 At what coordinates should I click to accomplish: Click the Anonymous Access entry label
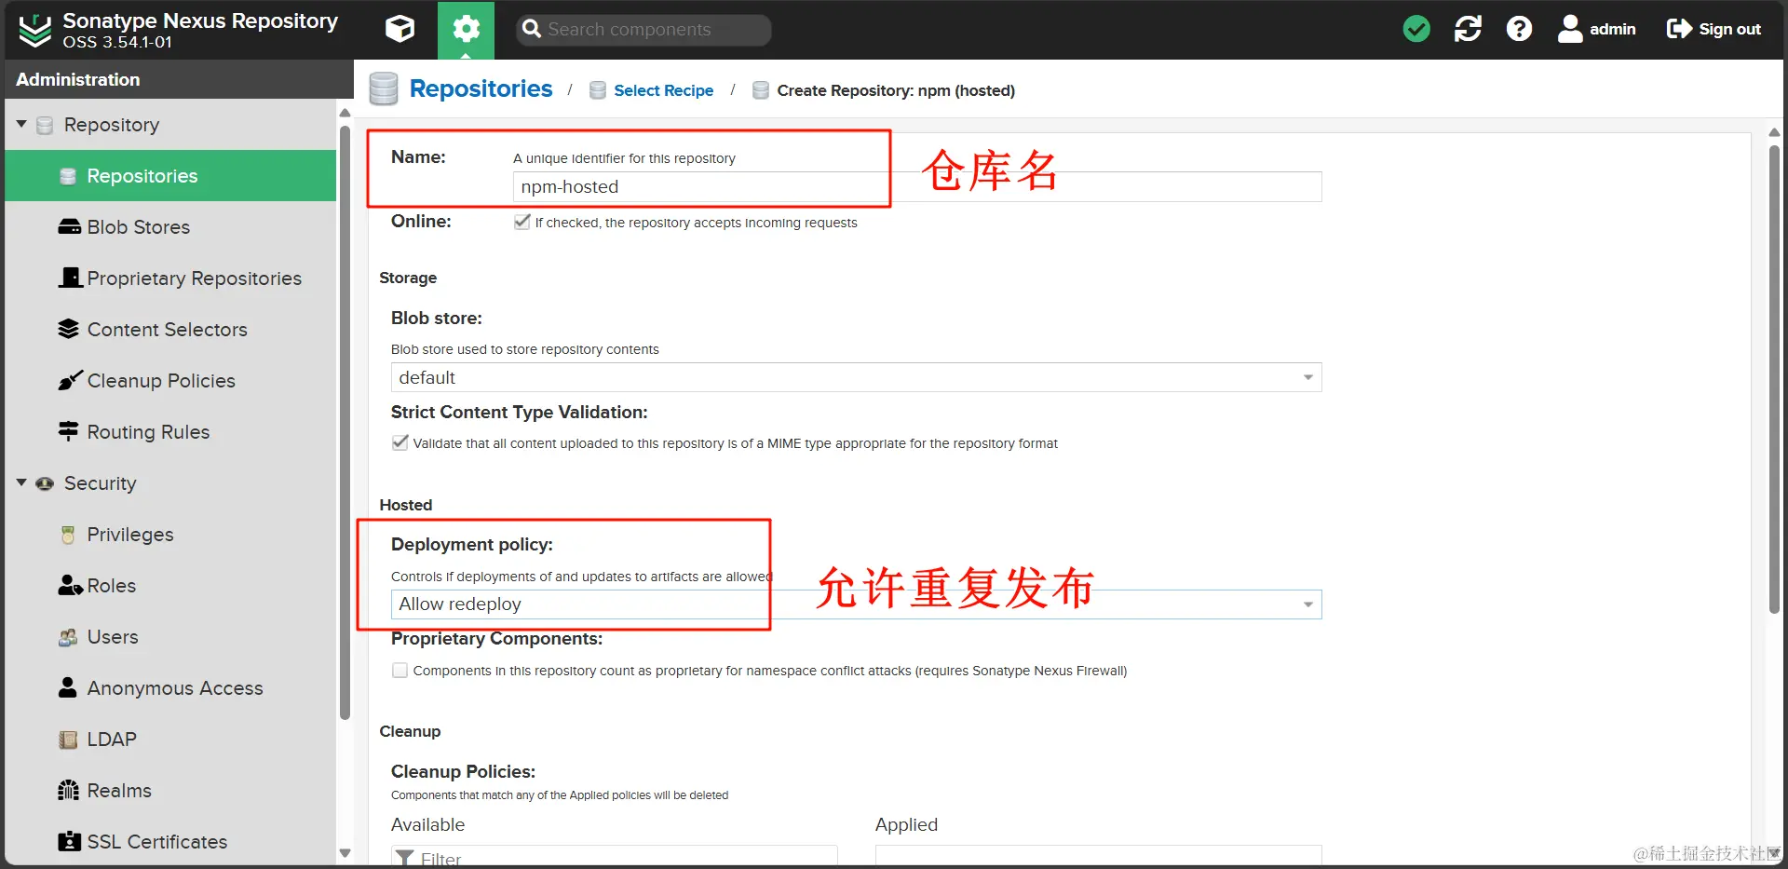175,688
